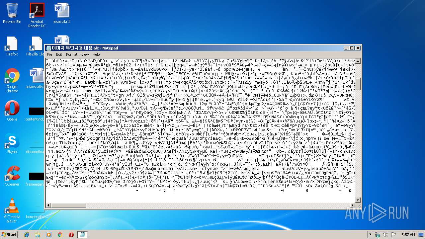Viewport: 425px width, 239px height.
Task: Maximize the Notepad window
Action: pyautogui.click(x=352, y=48)
